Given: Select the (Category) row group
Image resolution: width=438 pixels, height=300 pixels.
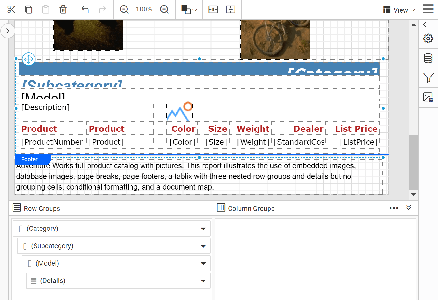Looking at the screenshot, I should click(x=104, y=229).
